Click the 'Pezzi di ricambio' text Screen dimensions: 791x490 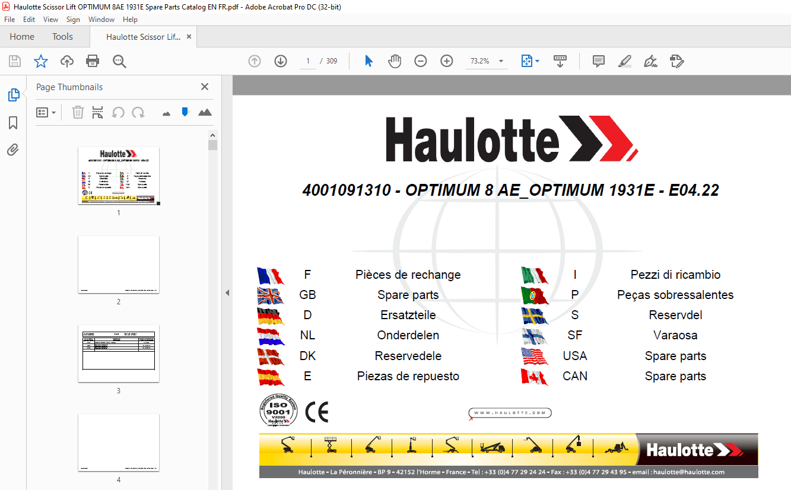point(675,275)
